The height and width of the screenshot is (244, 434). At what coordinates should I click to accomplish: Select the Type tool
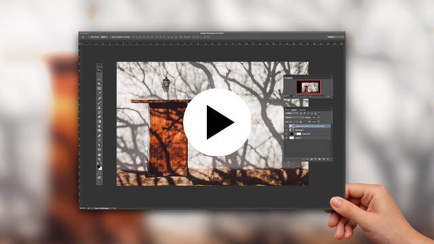tap(100, 140)
